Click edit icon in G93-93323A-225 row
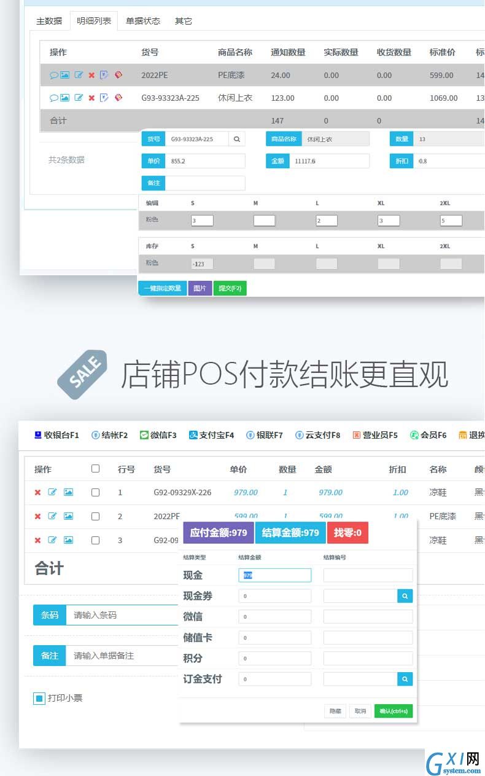 [79, 98]
